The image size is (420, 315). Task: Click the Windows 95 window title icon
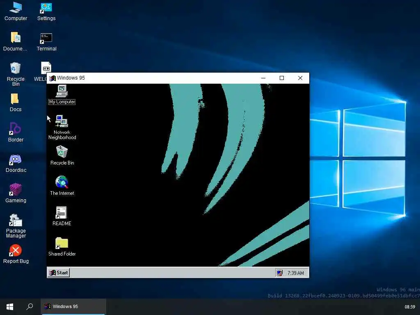click(52, 78)
